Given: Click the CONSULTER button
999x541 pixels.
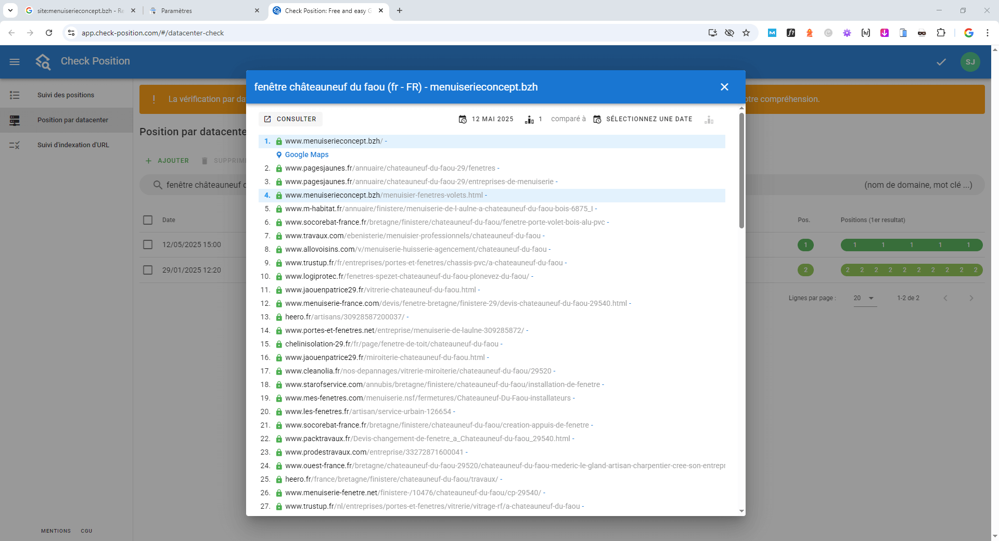Looking at the screenshot, I should click(x=290, y=119).
